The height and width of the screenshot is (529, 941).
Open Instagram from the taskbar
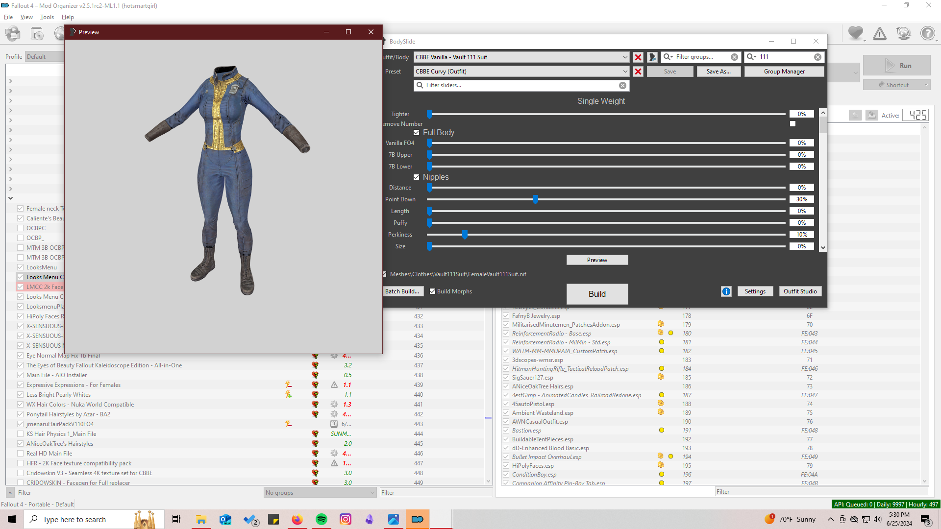tap(346, 519)
